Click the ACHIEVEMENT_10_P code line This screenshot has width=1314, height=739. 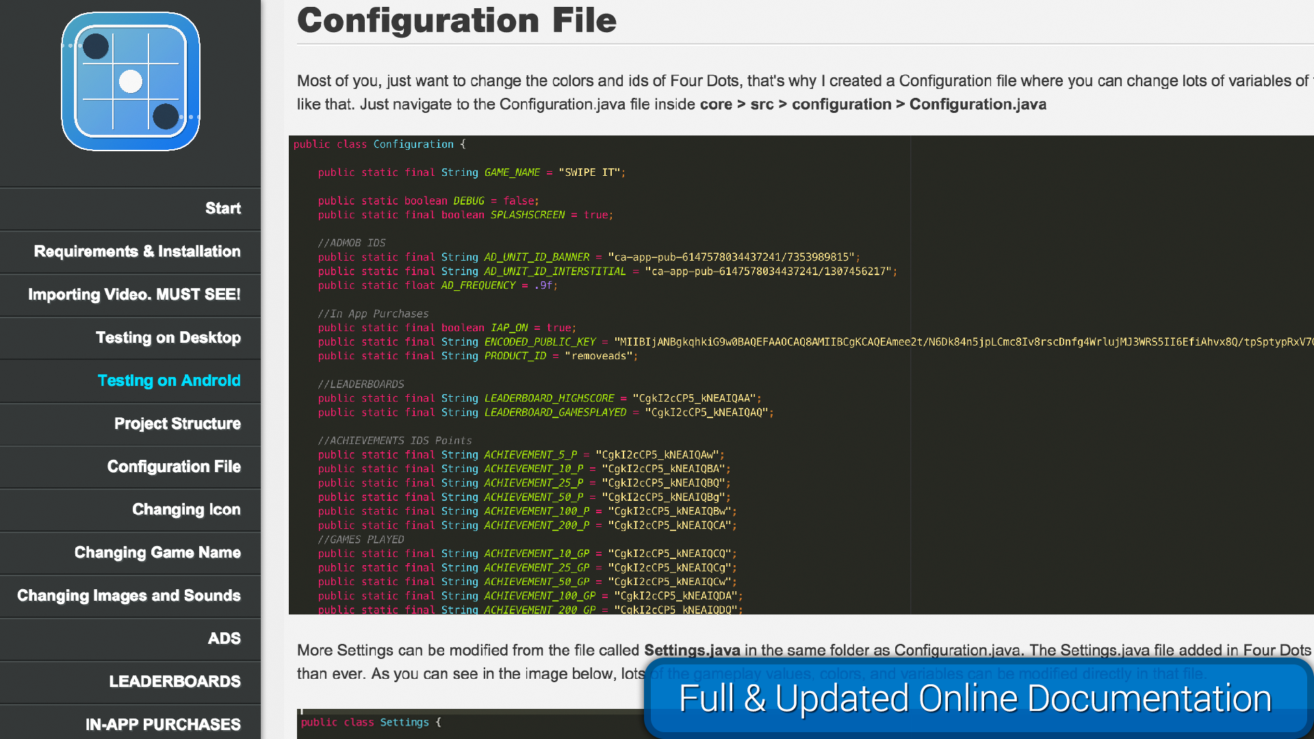[x=524, y=469]
